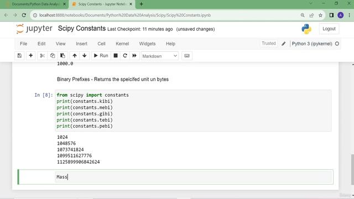
Task: Click the pencil edit mode icon
Action: tap(284, 44)
